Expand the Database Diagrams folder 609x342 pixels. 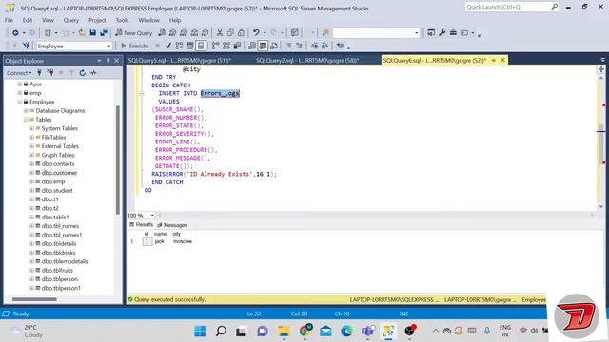[26, 111]
